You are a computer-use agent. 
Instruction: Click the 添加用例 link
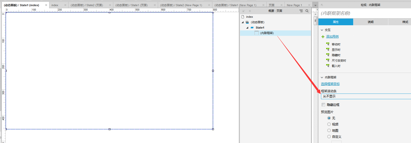coord(332,37)
